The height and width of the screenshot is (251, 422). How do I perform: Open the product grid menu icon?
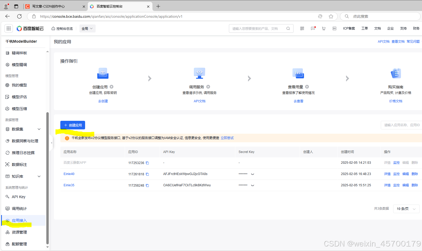coord(9,28)
